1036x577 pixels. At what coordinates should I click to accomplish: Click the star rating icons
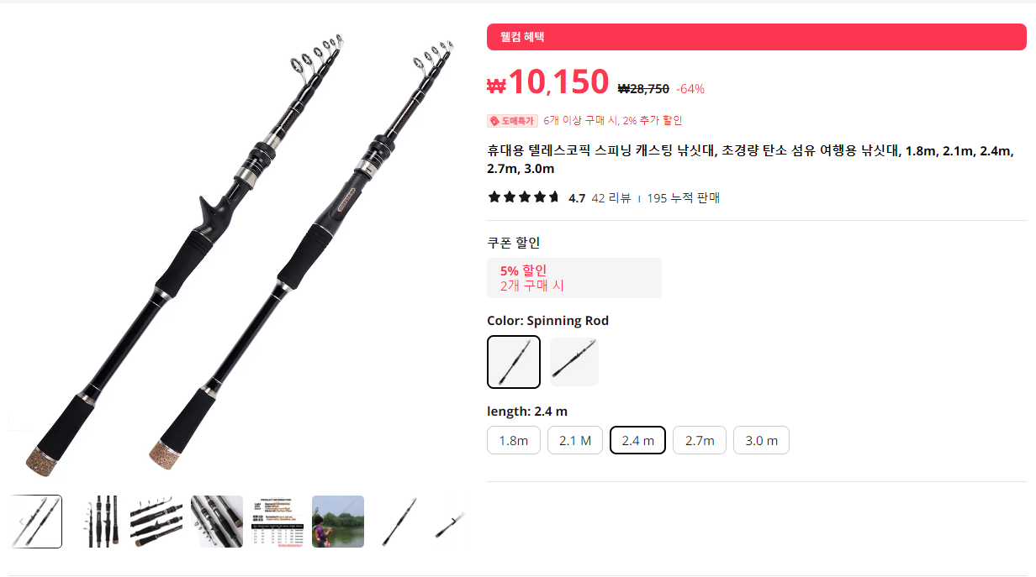click(x=524, y=197)
